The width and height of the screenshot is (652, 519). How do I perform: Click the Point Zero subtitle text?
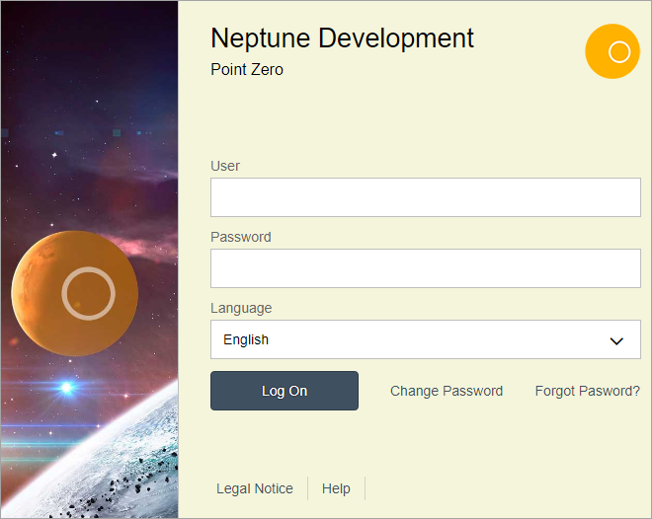(247, 69)
